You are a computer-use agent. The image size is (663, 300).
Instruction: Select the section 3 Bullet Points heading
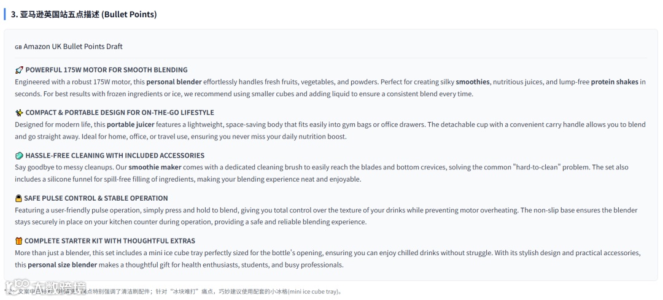tap(84, 14)
